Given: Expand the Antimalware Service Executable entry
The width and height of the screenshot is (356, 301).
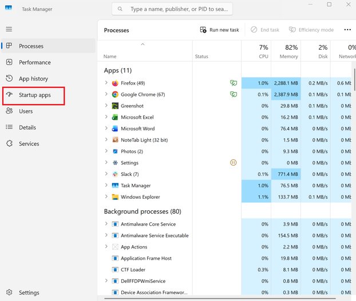Looking at the screenshot, I should 106,235.
